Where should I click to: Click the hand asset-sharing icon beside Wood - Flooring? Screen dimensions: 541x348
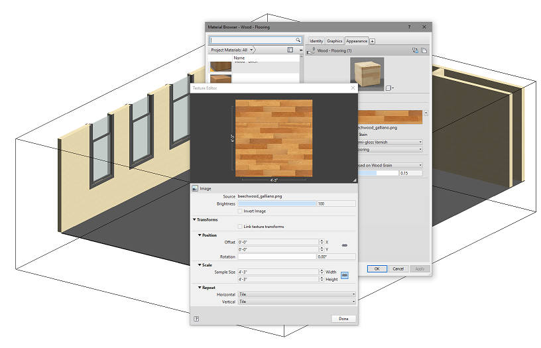311,50
